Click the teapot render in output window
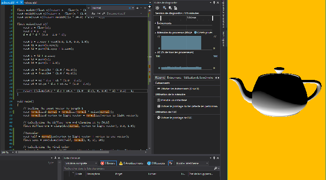The height and width of the screenshot is (180, 326). [x=275, y=92]
